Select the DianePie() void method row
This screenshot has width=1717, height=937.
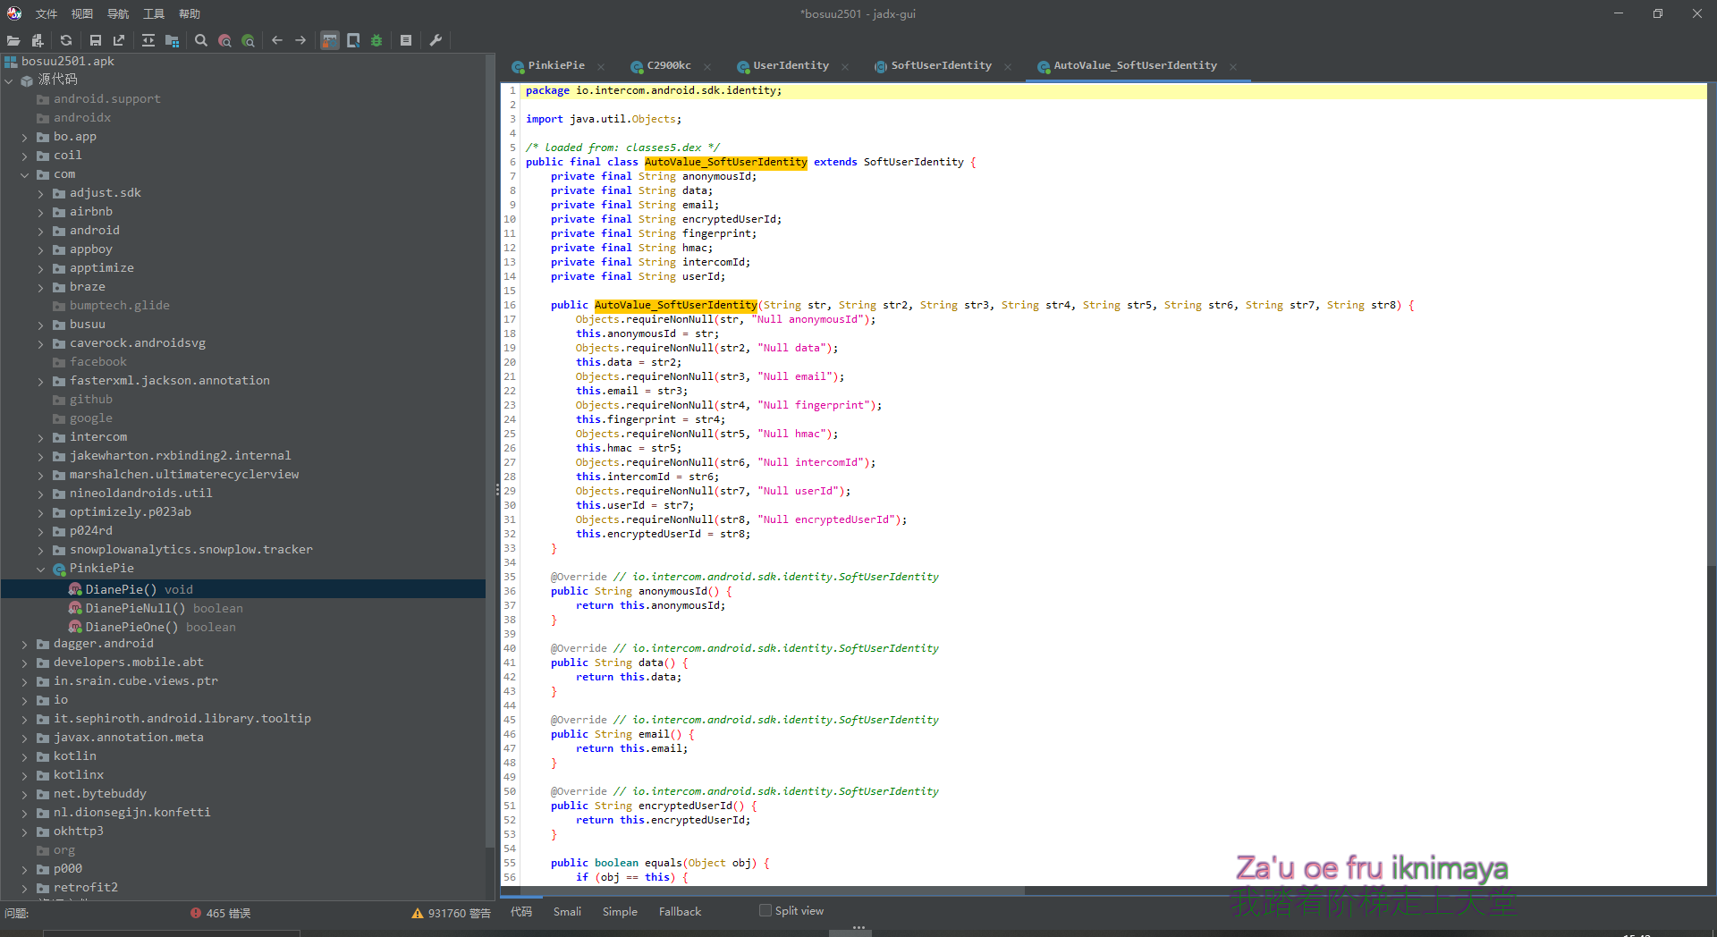(243, 589)
